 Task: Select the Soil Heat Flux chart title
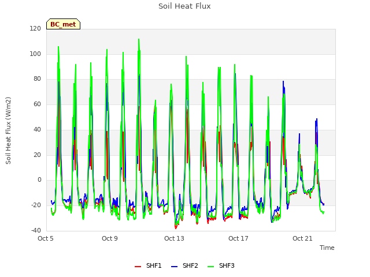coord(184,6)
